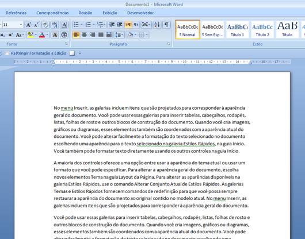305x239 pixels.
Task: Toggle right-to-left text direction
Action: (136, 25)
